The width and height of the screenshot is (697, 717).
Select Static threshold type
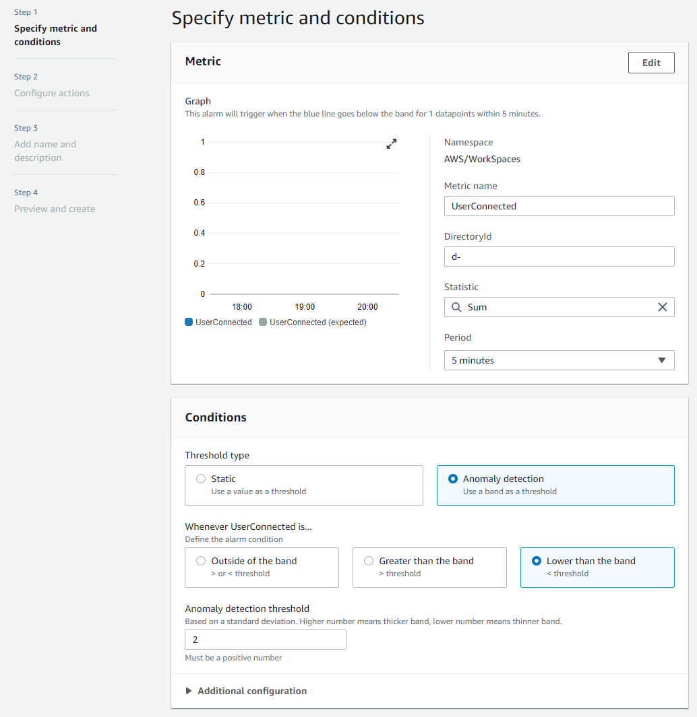tap(201, 479)
